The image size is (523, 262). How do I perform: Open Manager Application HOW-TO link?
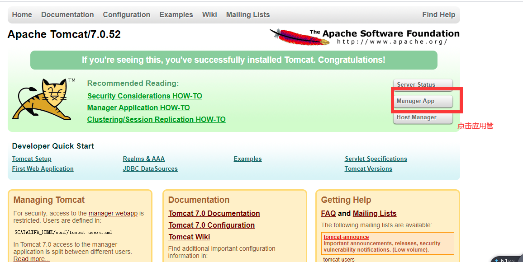138,108
